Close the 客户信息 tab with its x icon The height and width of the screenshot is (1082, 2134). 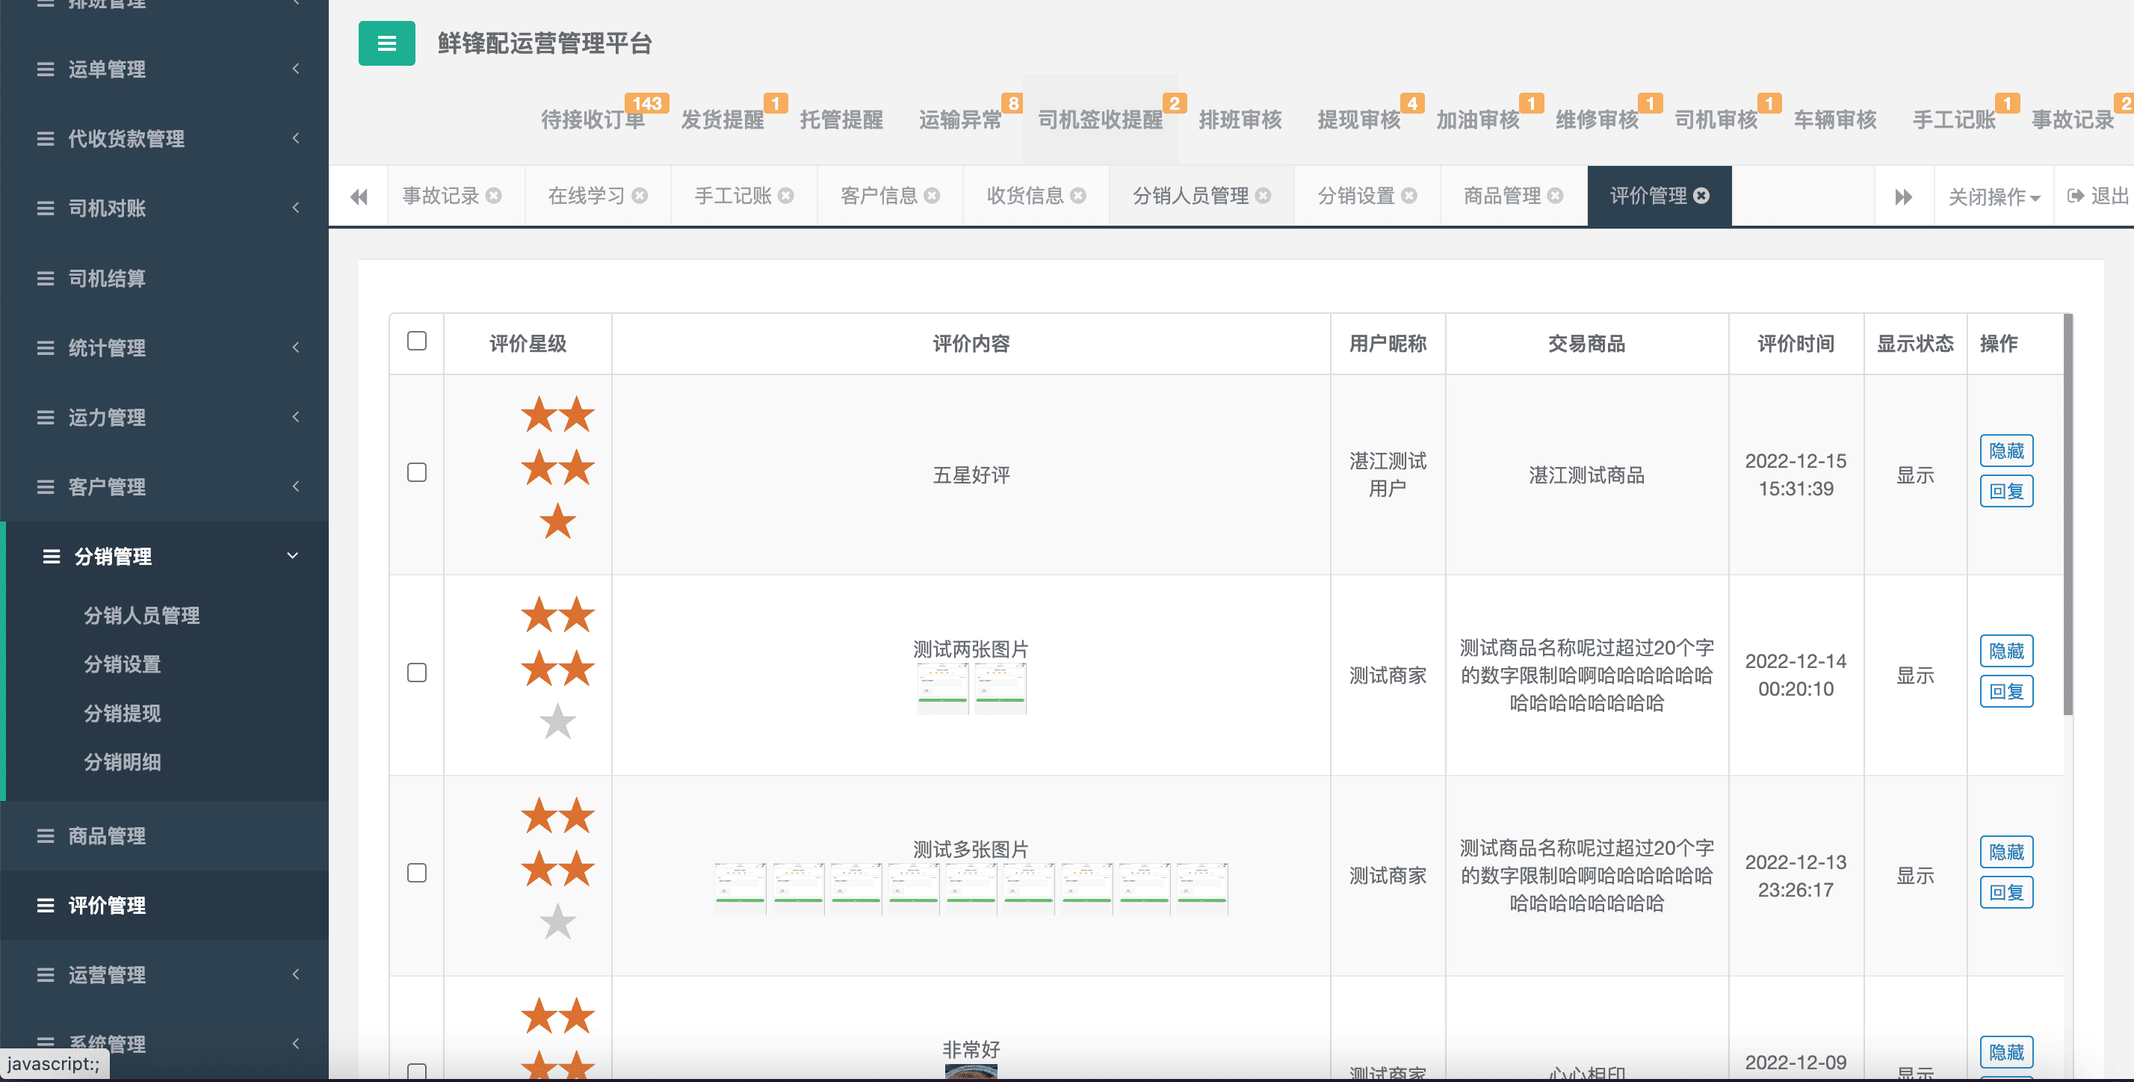(932, 196)
